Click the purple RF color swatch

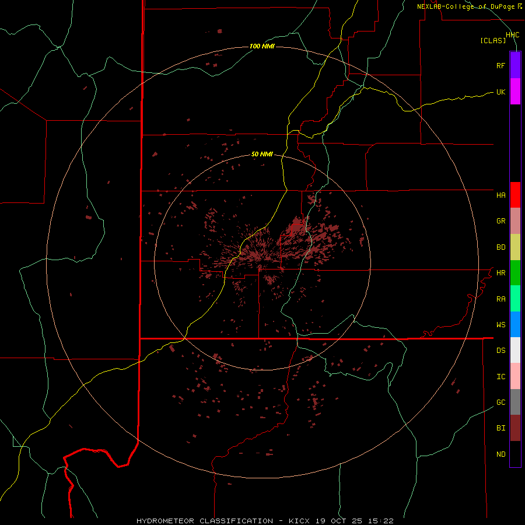[x=515, y=65]
